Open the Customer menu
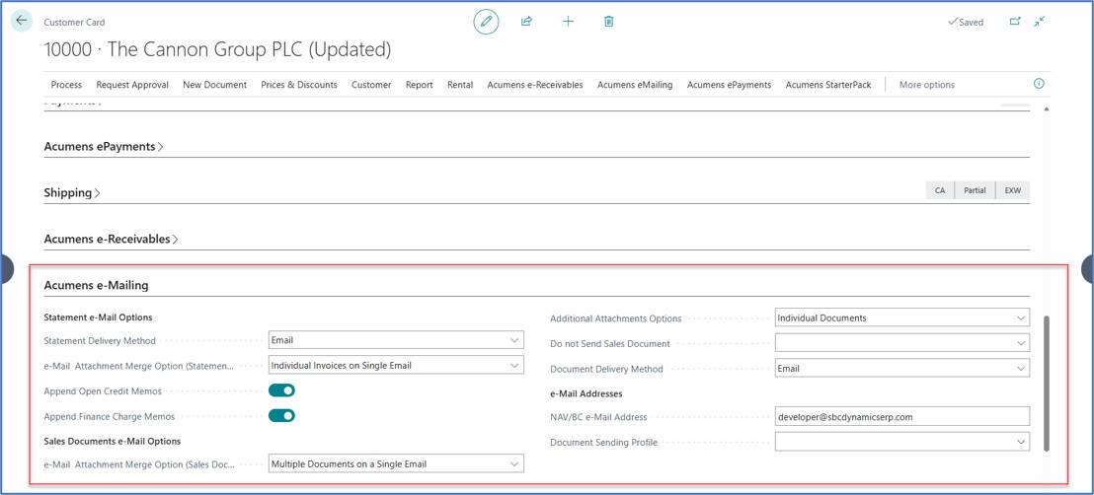The width and height of the screenshot is (1094, 495). tap(371, 85)
